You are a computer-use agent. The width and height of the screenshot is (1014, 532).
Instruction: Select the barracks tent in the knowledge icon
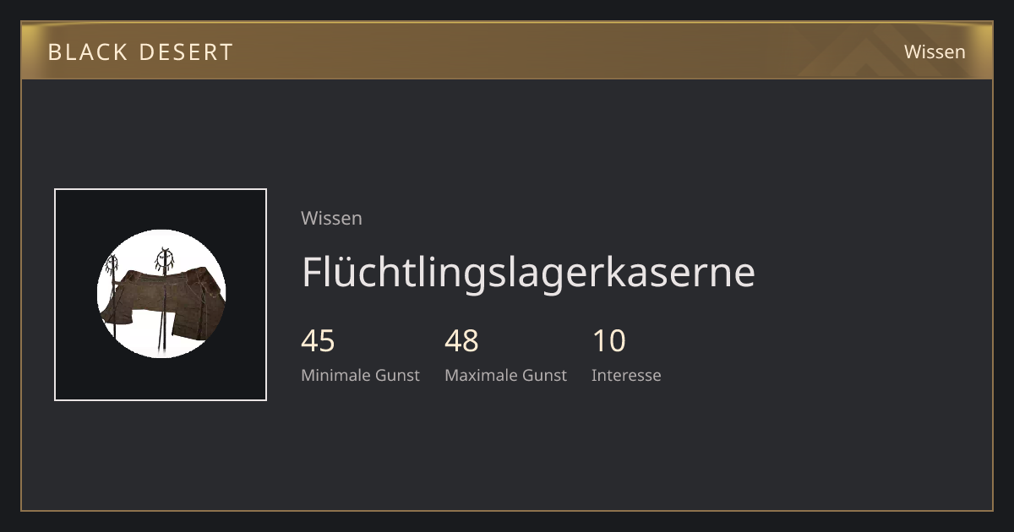(x=163, y=304)
